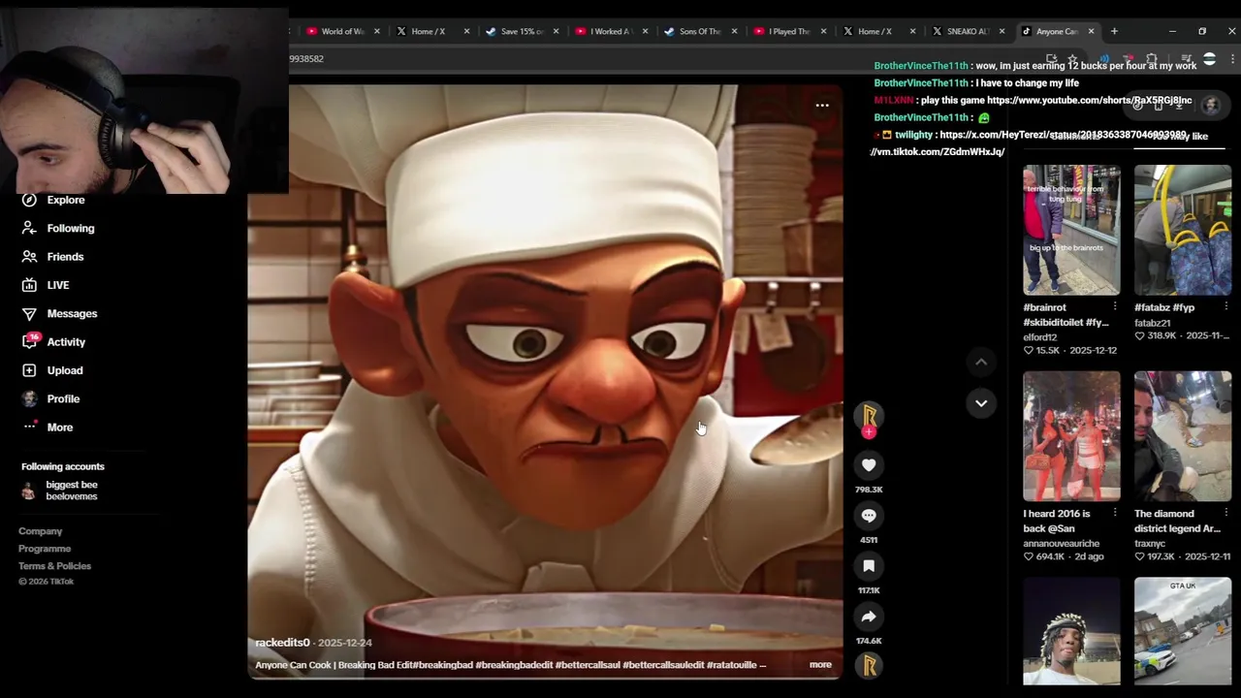Expand caption with the more link

820,665
